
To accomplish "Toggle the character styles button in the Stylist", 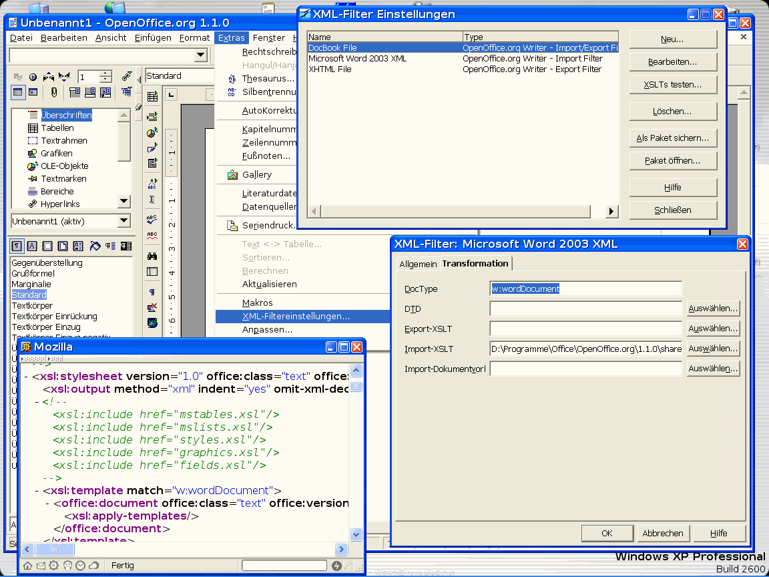I will click(x=32, y=246).
